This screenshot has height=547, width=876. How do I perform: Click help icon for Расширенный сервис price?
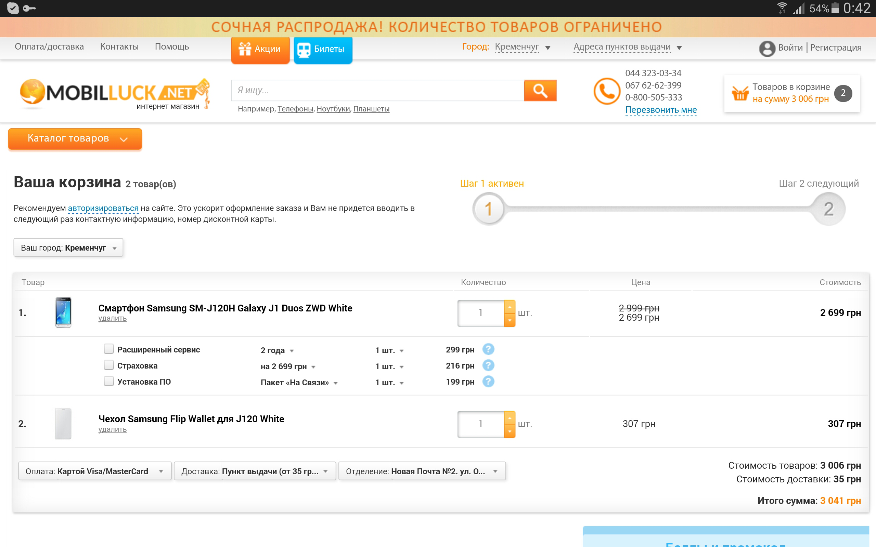(x=488, y=349)
